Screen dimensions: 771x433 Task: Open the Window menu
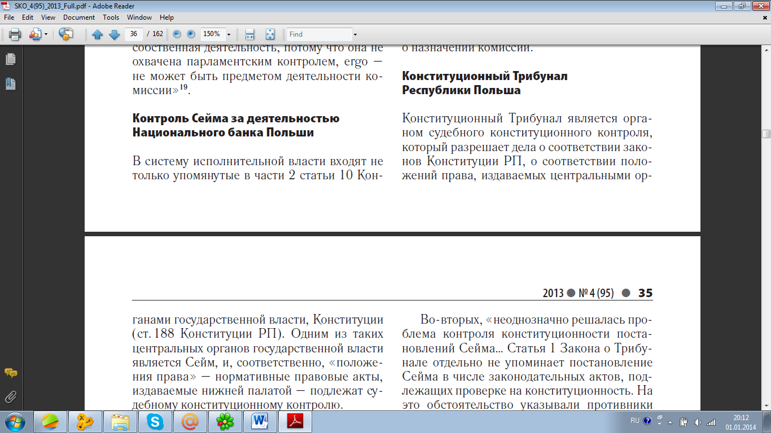pyautogui.click(x=139, y=17)
